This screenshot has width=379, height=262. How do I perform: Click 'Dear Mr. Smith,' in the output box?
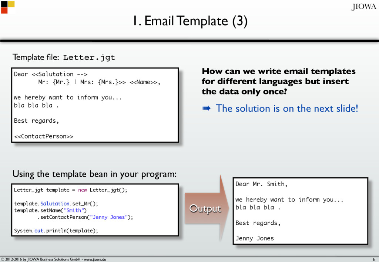point(262,184)
